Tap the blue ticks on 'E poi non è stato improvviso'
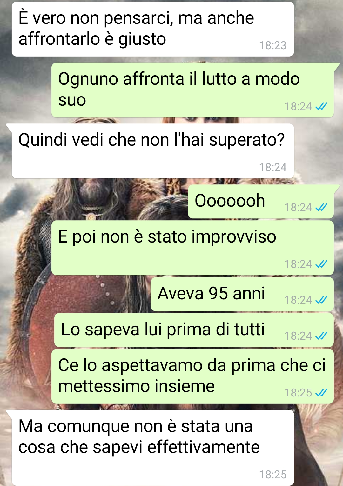The height and width of the screenshot is (486, 343). pos(321,264)
